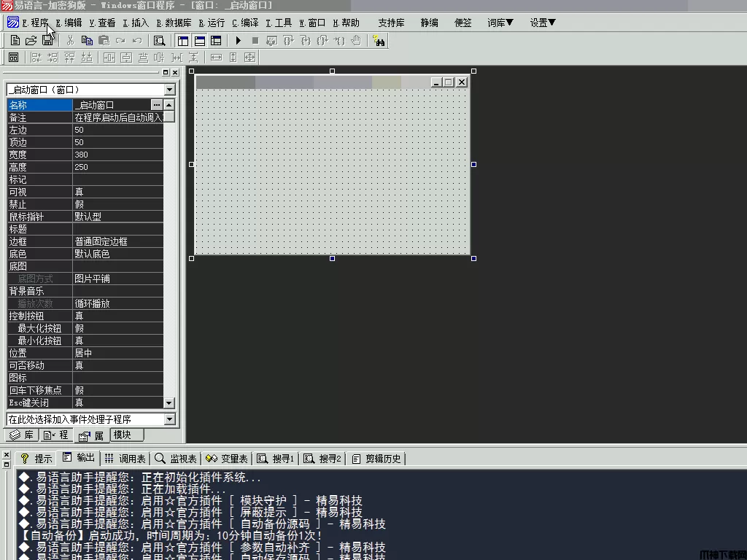Run the program with the play arrow
Screen dimensions: 747x560
[x=238, y=41]
